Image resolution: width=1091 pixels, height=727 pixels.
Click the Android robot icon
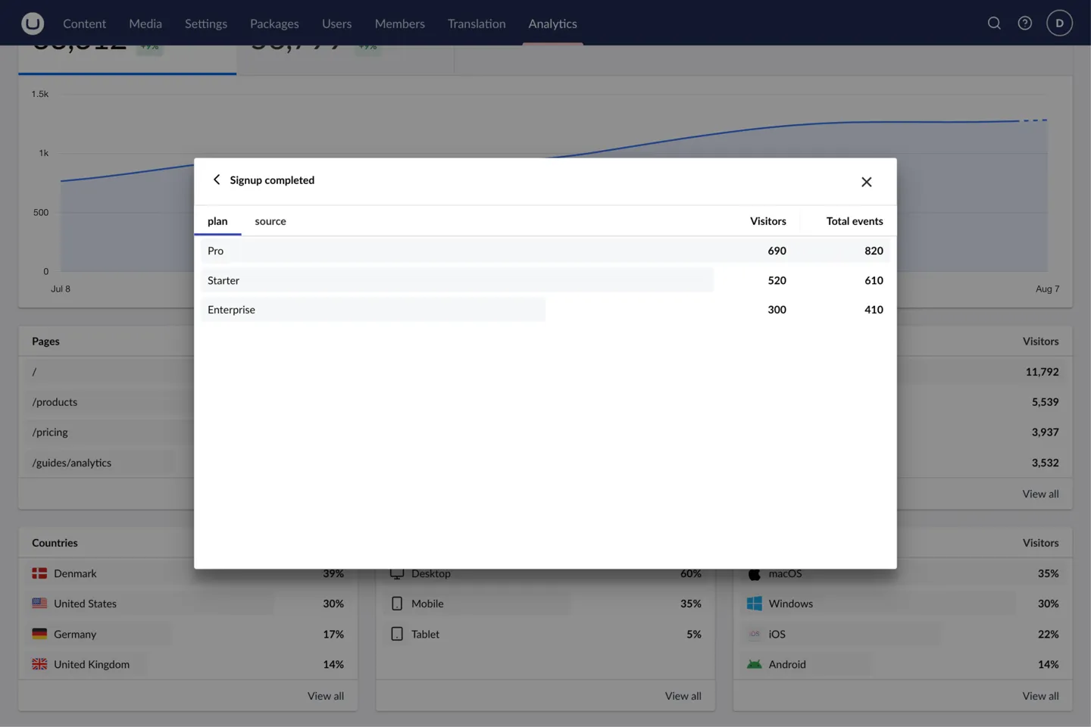[754, 664]
